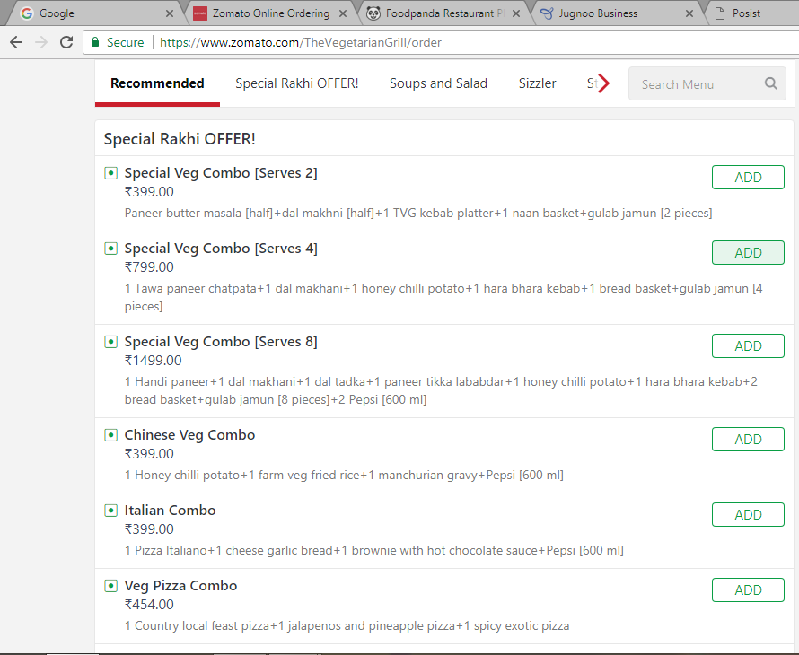Click the Search Menu input field
The height and width of the screenshot is (655, 799).
click(707, 83)
